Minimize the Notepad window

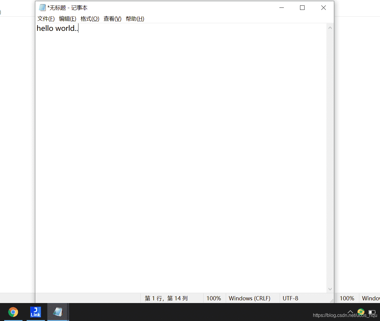click(x=281, y=8)
